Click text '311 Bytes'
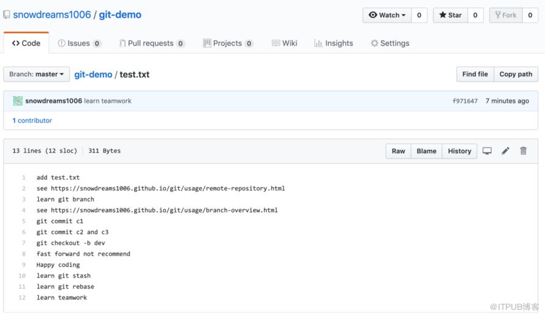This screenshot has height=316, width=545. click(x=104, y=151)
